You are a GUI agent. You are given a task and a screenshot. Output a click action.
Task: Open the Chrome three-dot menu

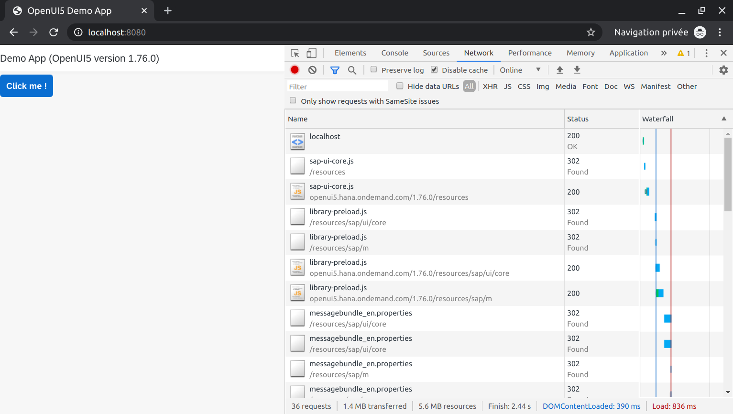click(x=720, y=32)
